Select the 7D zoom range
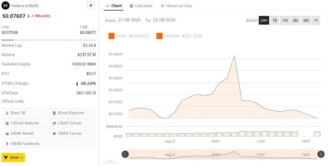Screen dimensions: 328x166 coord(275,20)
